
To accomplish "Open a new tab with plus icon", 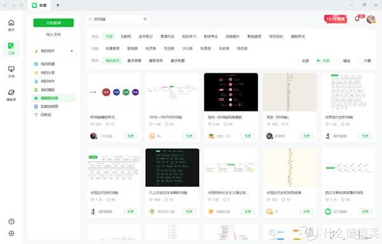I will (58, 5).
